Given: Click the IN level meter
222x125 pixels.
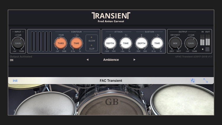Looking at the screenshot, I should pos(202,40).
